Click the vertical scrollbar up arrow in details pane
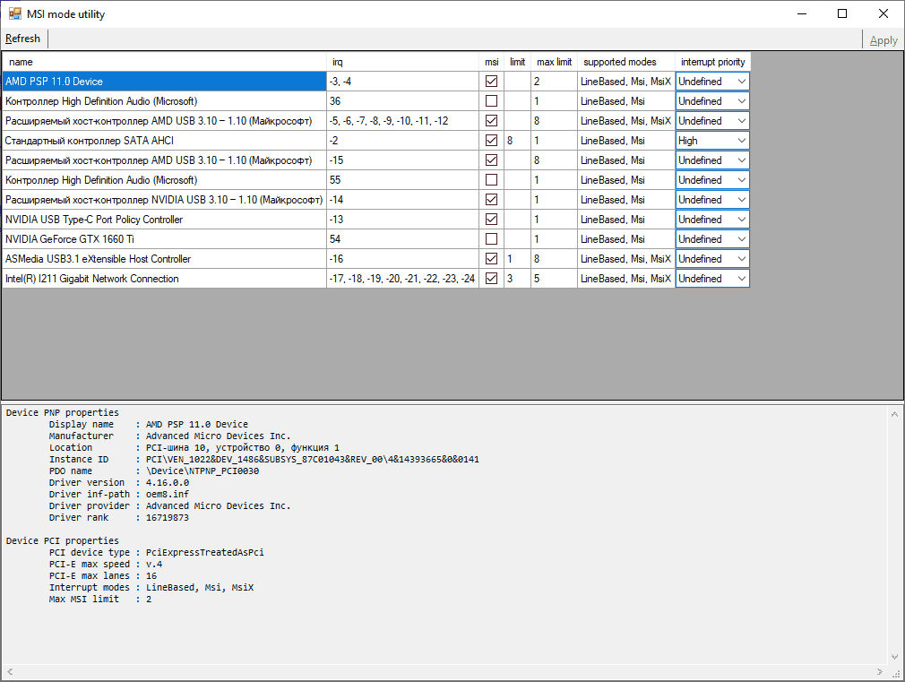This screenshot has height=682, width=905. [894, 413]
